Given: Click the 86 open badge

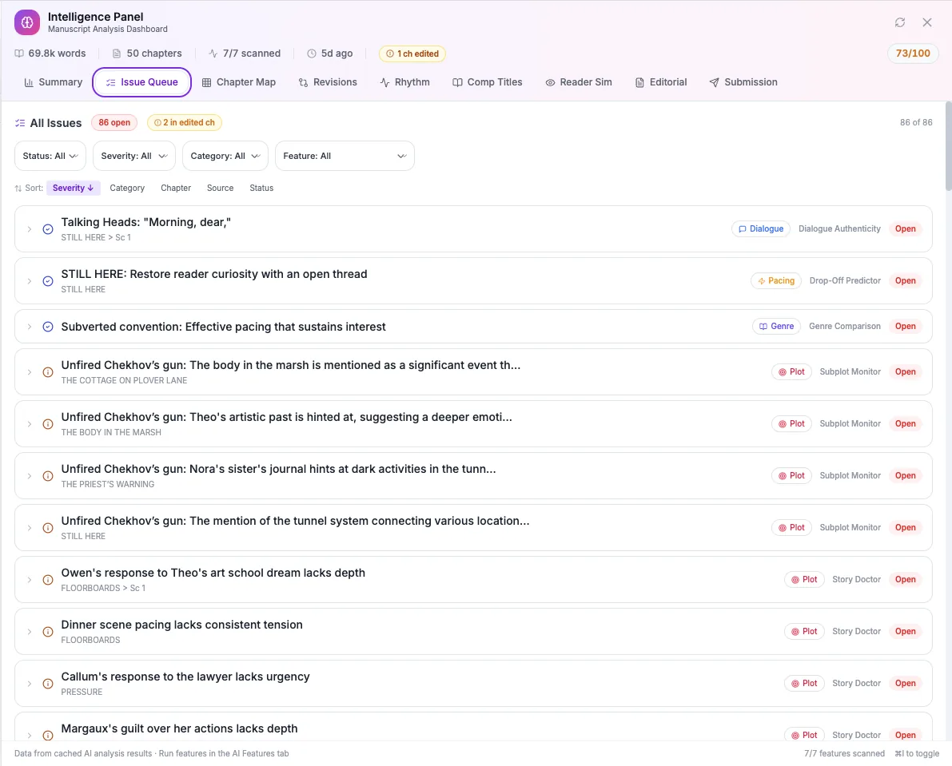Looking at the screenshot, I should [x=114, y=122].
